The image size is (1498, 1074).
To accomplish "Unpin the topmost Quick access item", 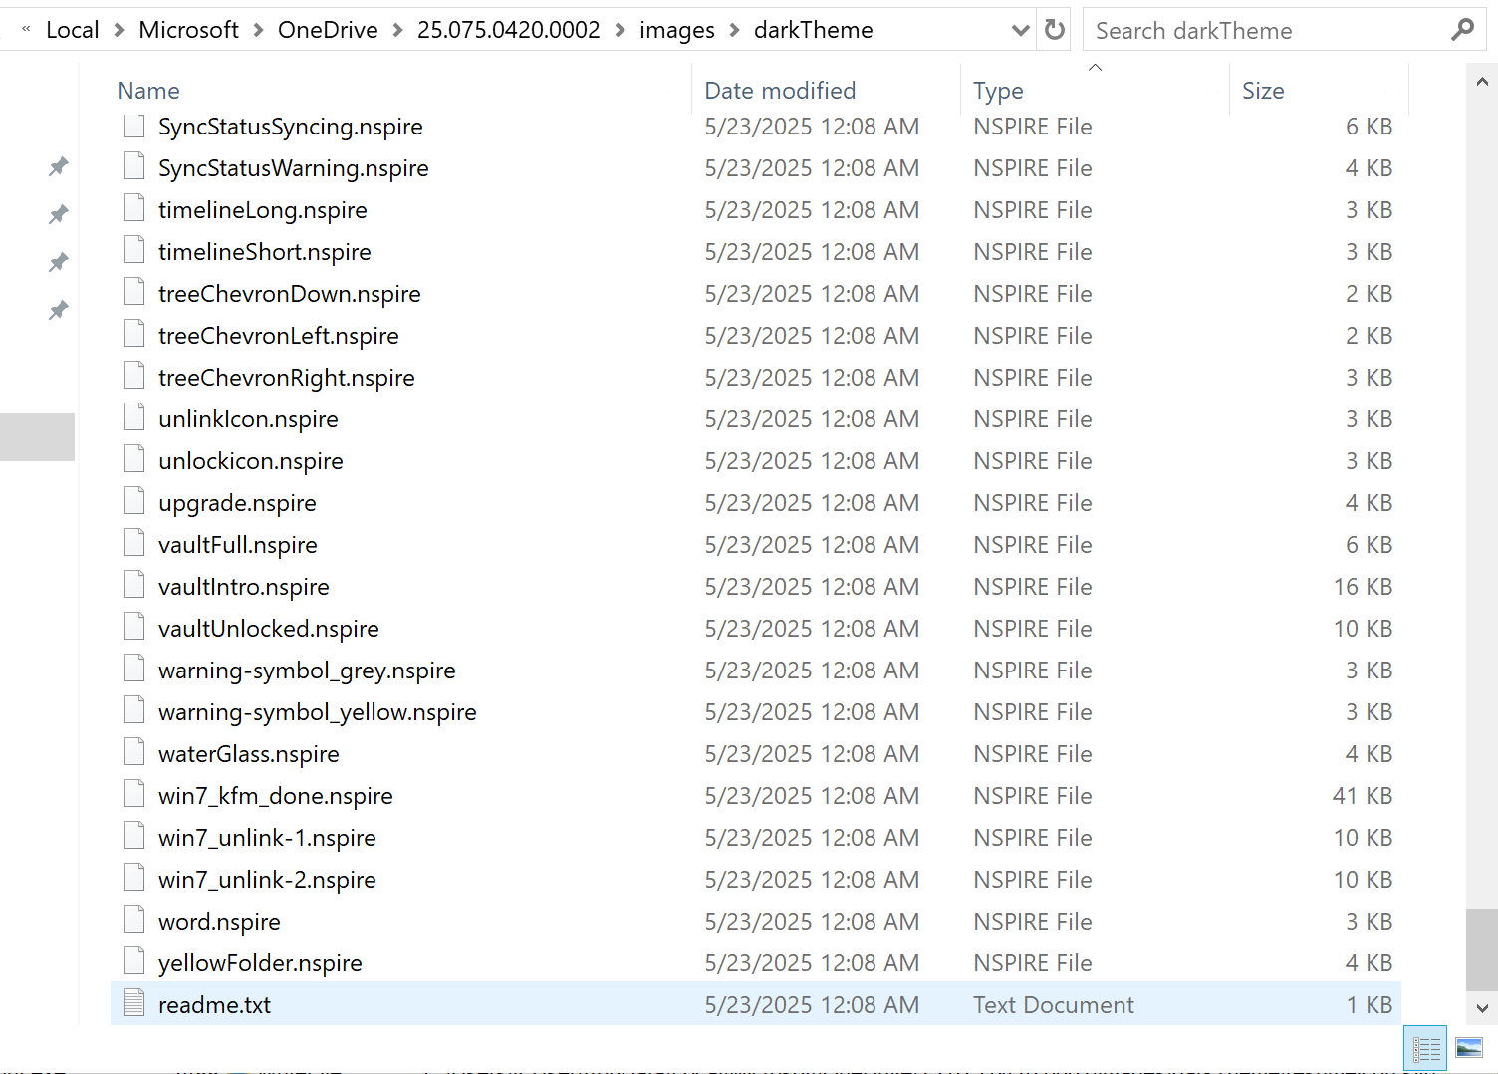I will pos(58,166).
